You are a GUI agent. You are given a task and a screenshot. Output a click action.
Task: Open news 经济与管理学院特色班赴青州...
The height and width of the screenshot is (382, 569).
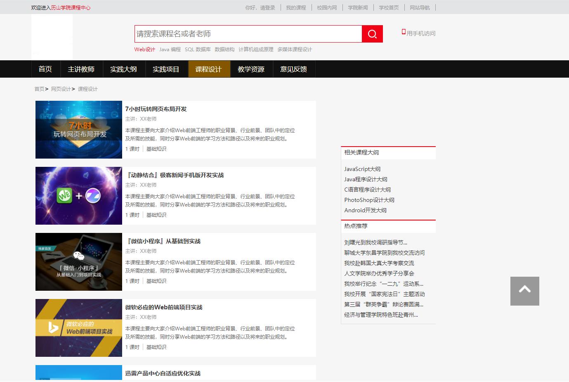pos(381,315)
